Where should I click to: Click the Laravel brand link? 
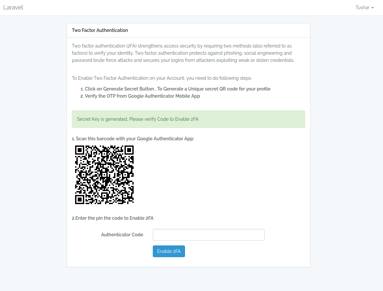(x=13, y=7)
